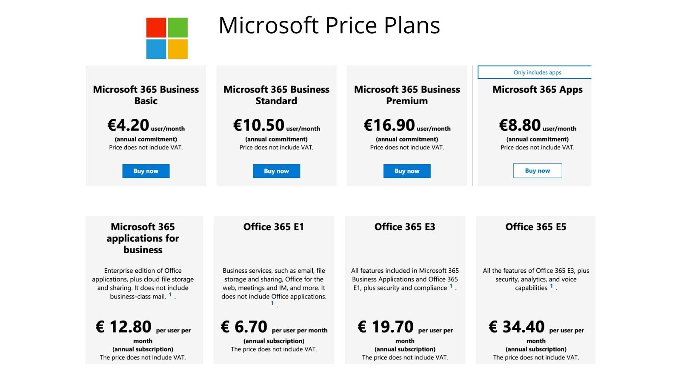Buy now for Microsoft 365 Business Standard
Screen dimensions: 681x383
click(276, 171)
